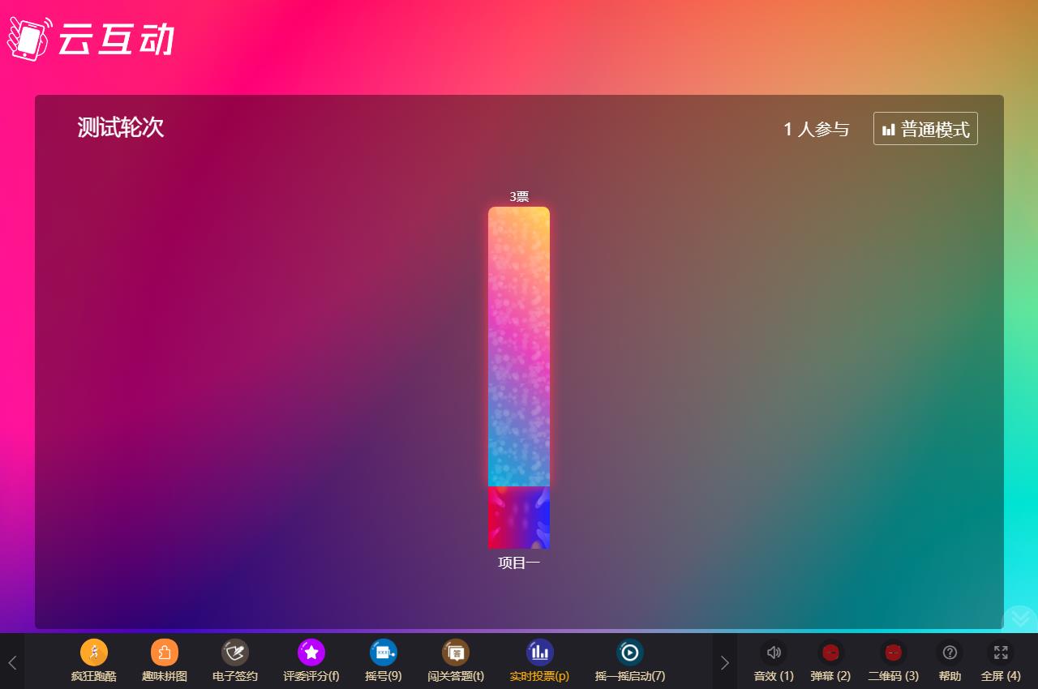
Task: Toggle the 音效 sound effects
Action: pos(774,653)
